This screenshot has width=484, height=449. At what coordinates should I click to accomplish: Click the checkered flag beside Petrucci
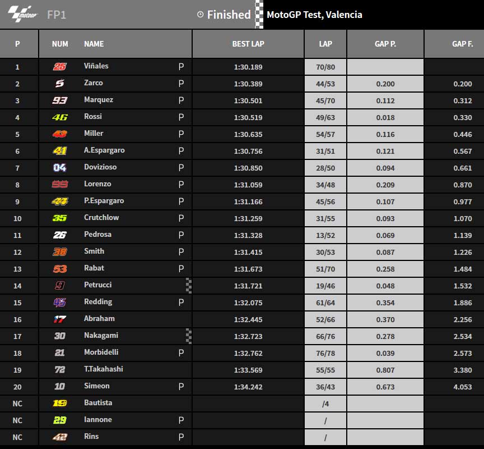(189, 286)
